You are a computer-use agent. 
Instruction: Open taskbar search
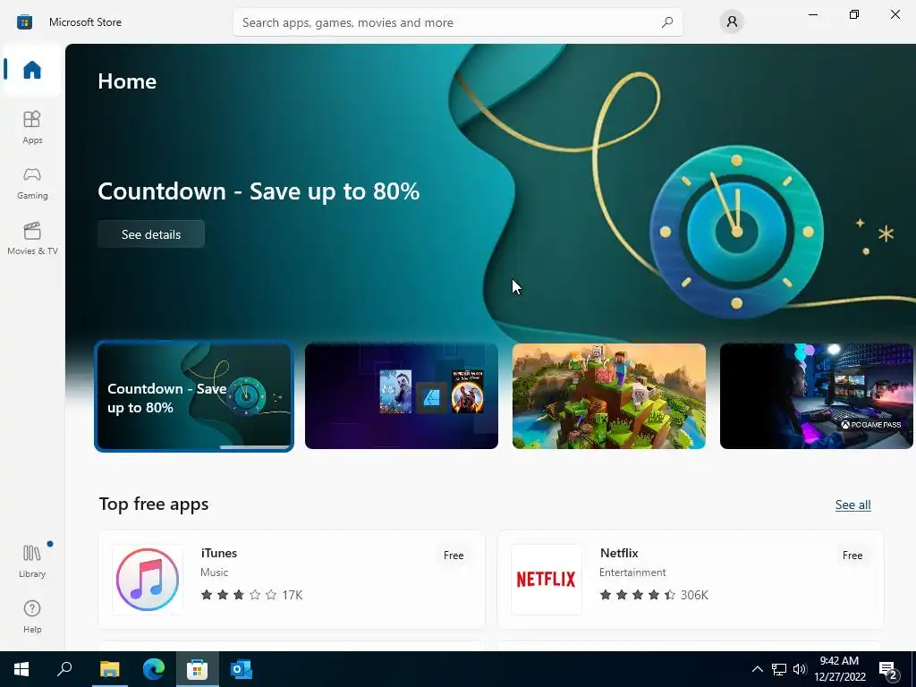coord(64,669)
